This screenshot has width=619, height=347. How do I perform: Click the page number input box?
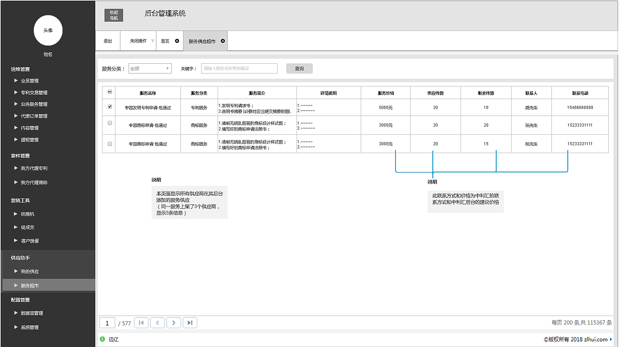(107, 323)
